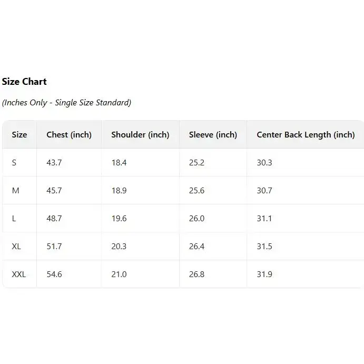Click back length 30.7 in M row
This screenshot has height=364, width=364.
point(264,191)
